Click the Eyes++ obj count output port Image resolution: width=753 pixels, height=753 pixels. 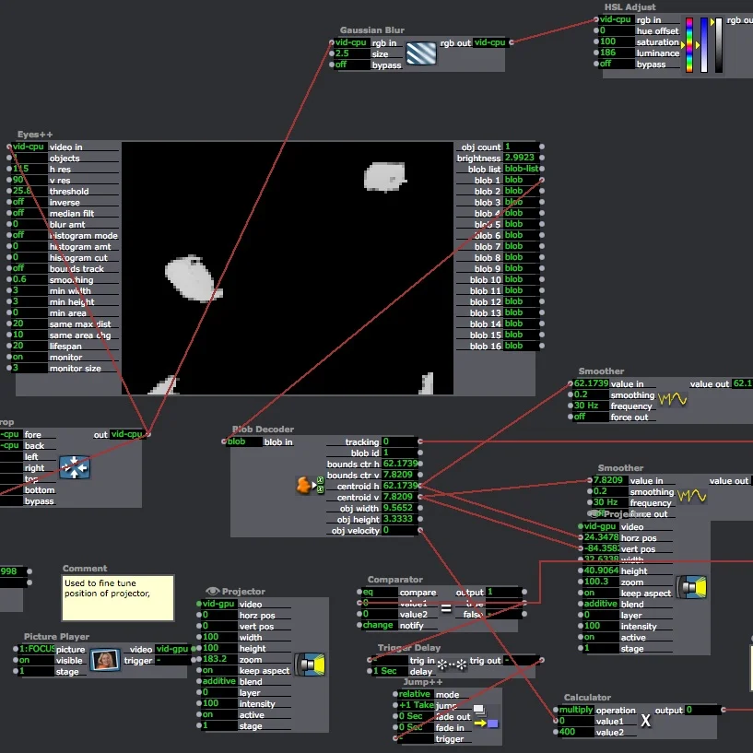click(x=542, y=147)
